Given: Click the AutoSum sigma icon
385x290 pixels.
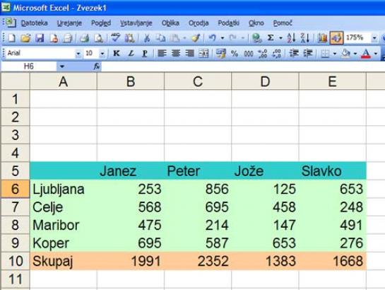Looking at the screenshot, I should (271, 38).
